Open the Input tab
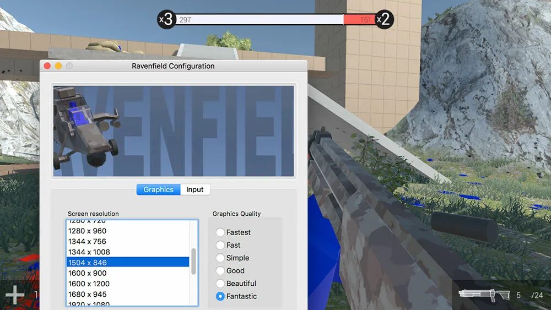 tap(195, 189)
